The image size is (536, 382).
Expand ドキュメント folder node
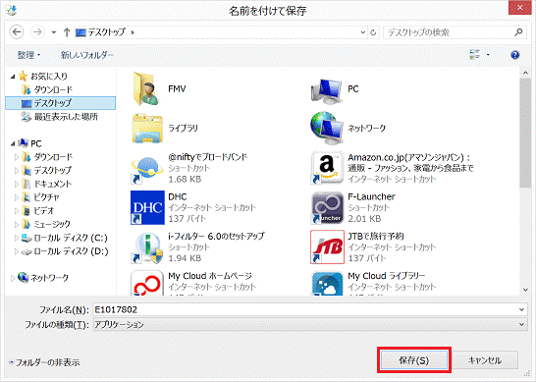pyautogui.click(x=16, y=184)
